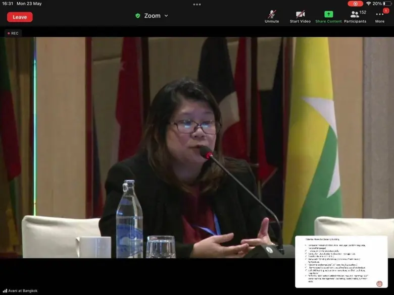This screenshot has width=394, height=295.
Task: Expand the Zoom meeting info chevron
Action: tap(166, 16)
